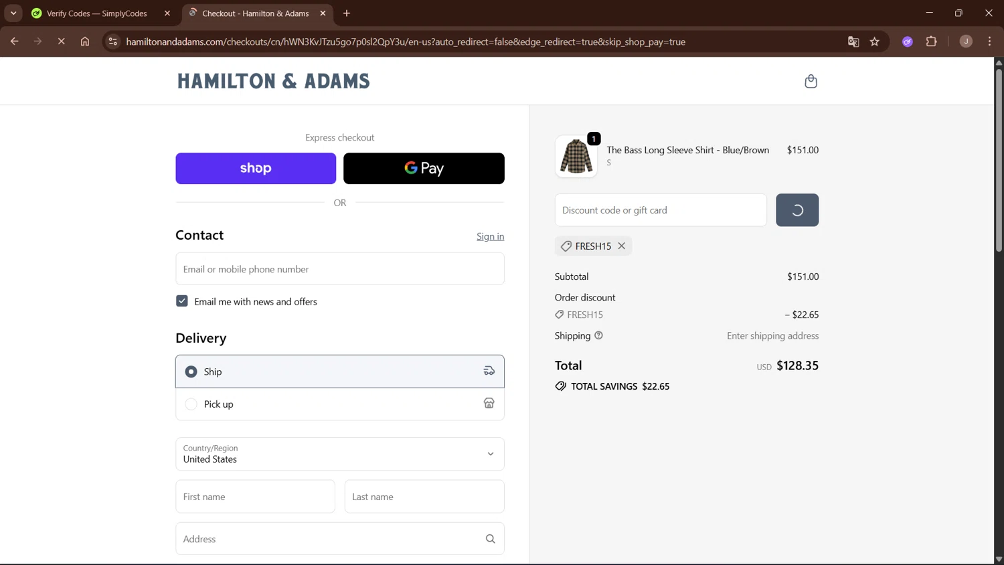Minimize the browser window

(x=929, y=13)
